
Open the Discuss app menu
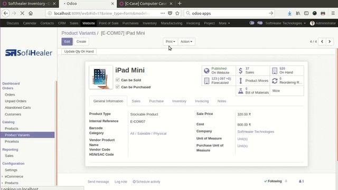pos(13,23)
